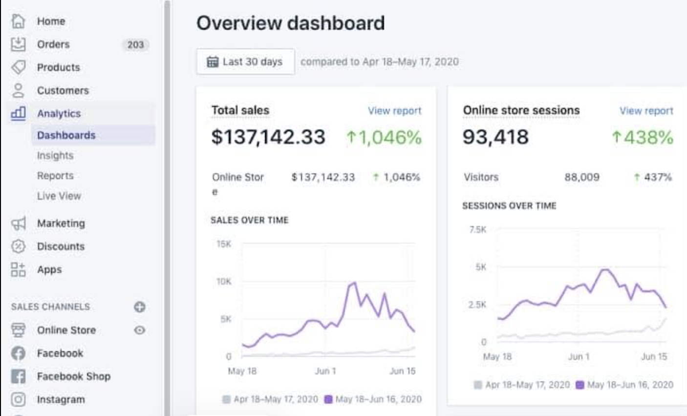
Task: Open Live View in the sidebar
Action: coord(59,196)
